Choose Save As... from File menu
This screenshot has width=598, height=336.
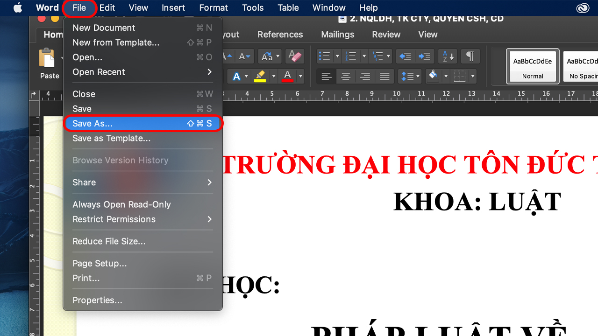point(142,124)
